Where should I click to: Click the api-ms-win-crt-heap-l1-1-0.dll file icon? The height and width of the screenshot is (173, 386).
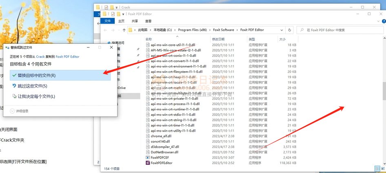click(148, 77)
